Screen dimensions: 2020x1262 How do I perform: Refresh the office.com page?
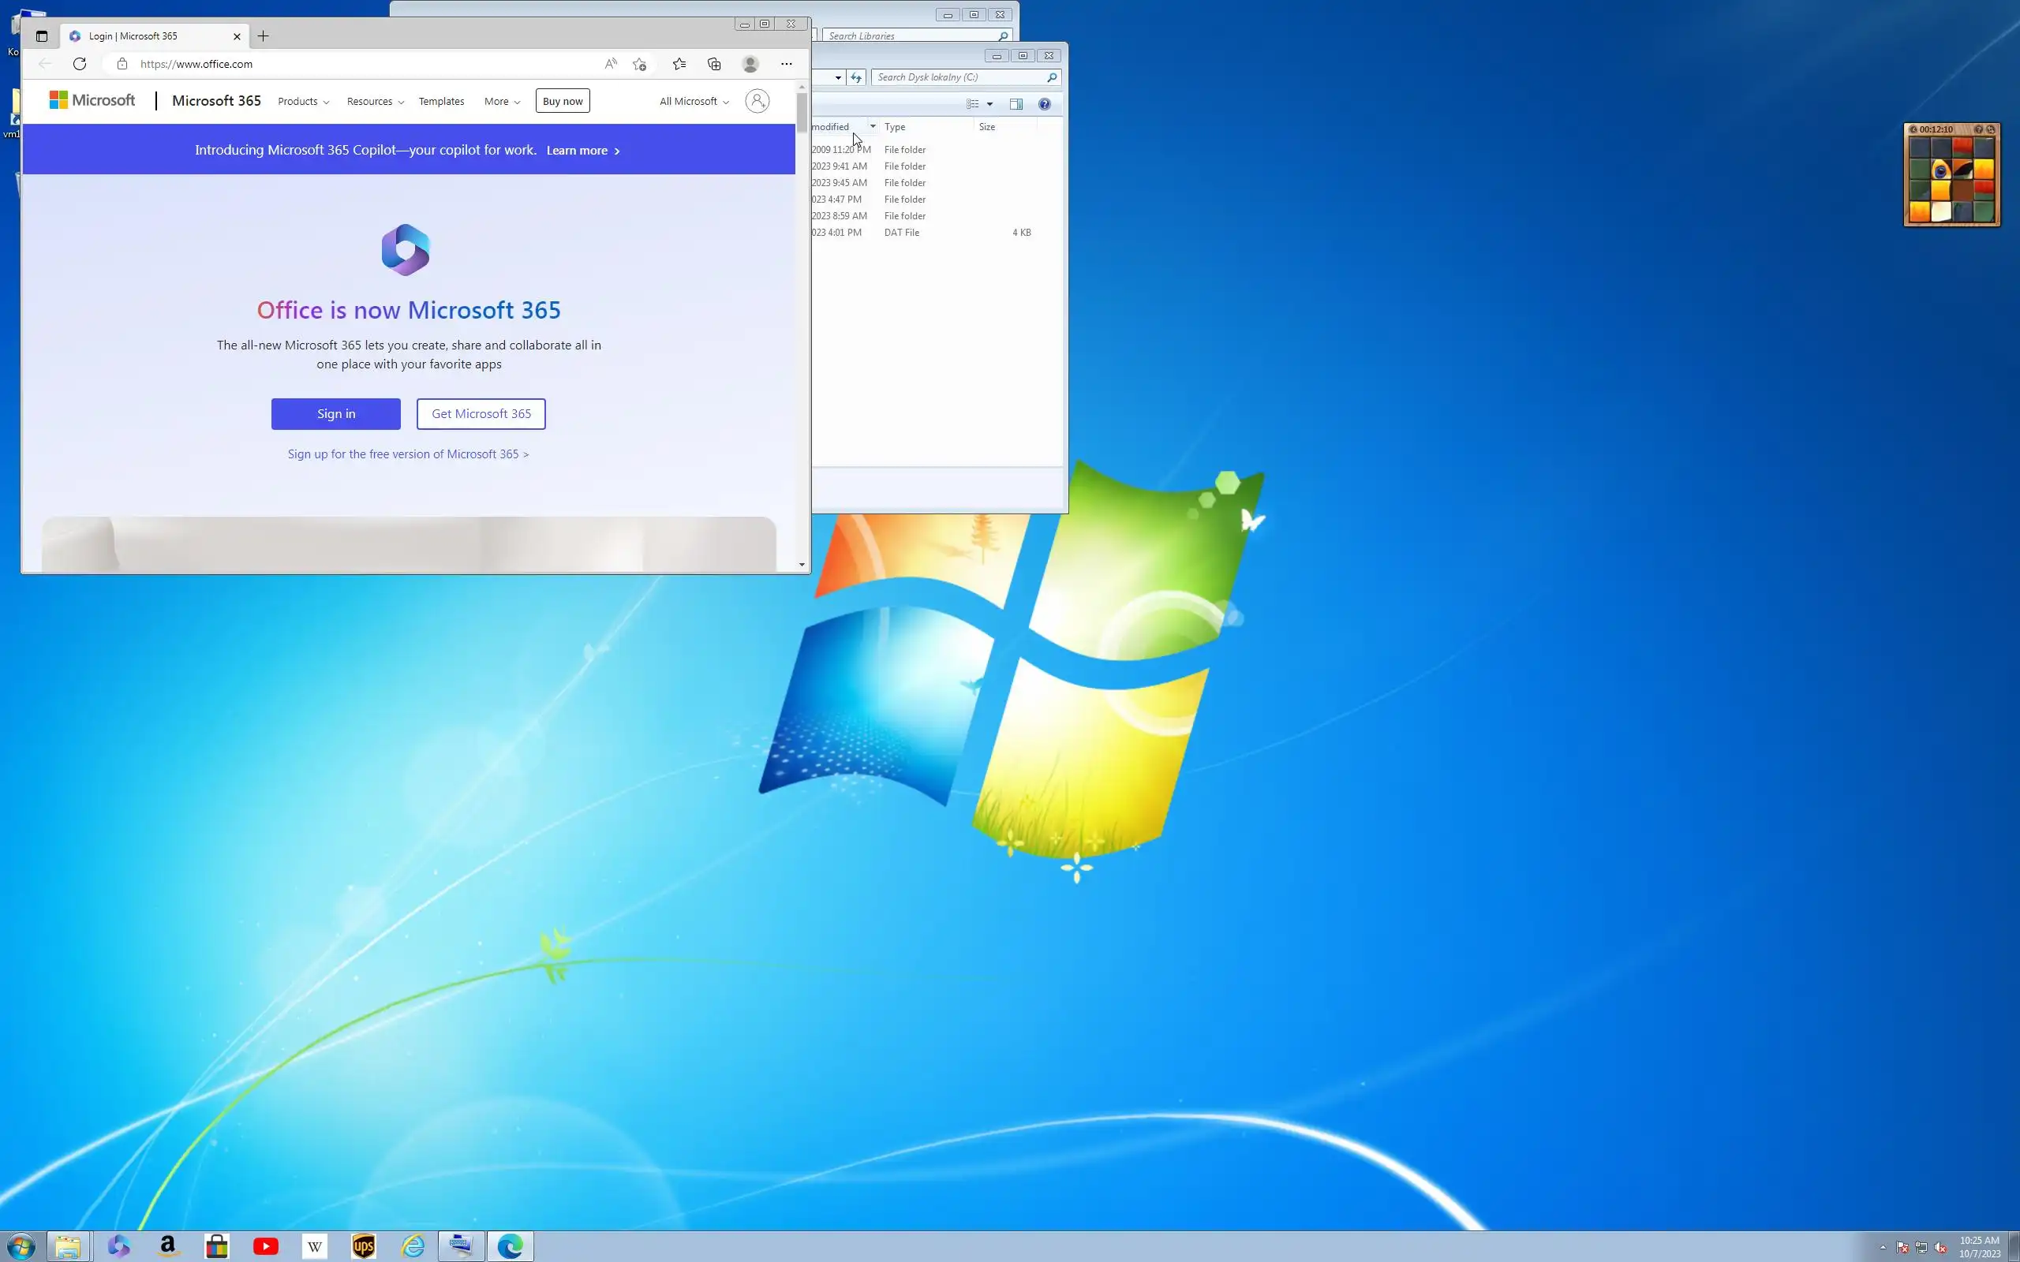(x=79, y=63)
